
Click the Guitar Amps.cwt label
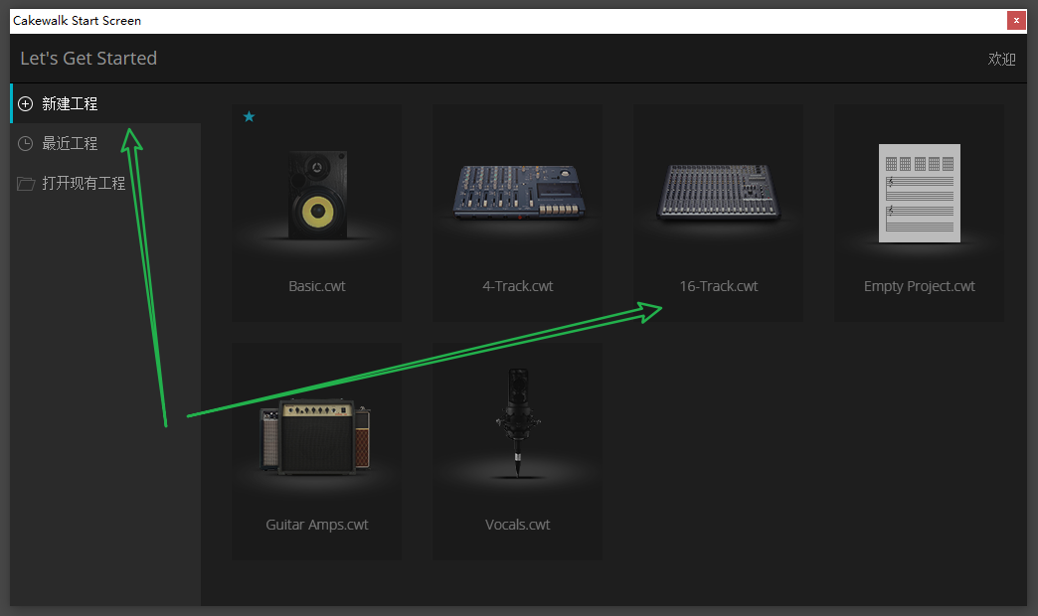point(317,525)
